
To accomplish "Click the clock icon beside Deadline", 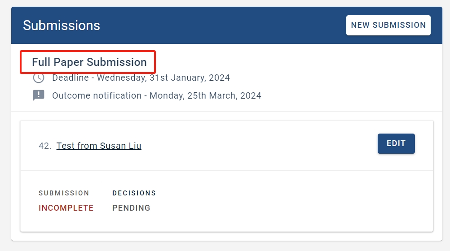I will (39, 78).
